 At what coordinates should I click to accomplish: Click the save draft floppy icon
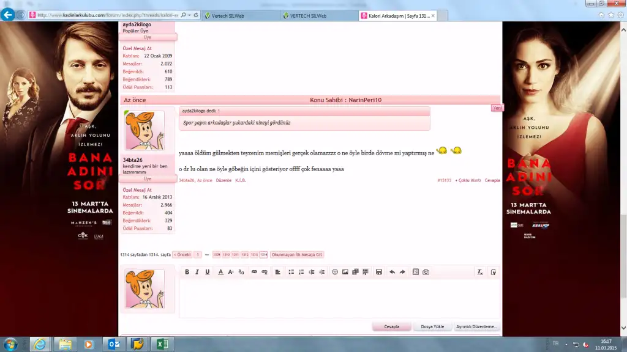(379, 272)
